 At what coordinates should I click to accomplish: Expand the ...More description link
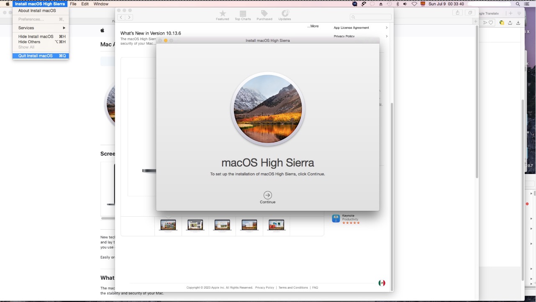point(313,26)
